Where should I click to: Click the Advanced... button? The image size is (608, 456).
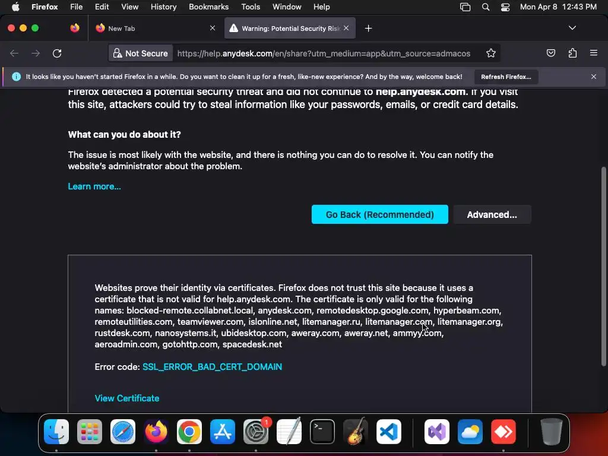point(492,214)
